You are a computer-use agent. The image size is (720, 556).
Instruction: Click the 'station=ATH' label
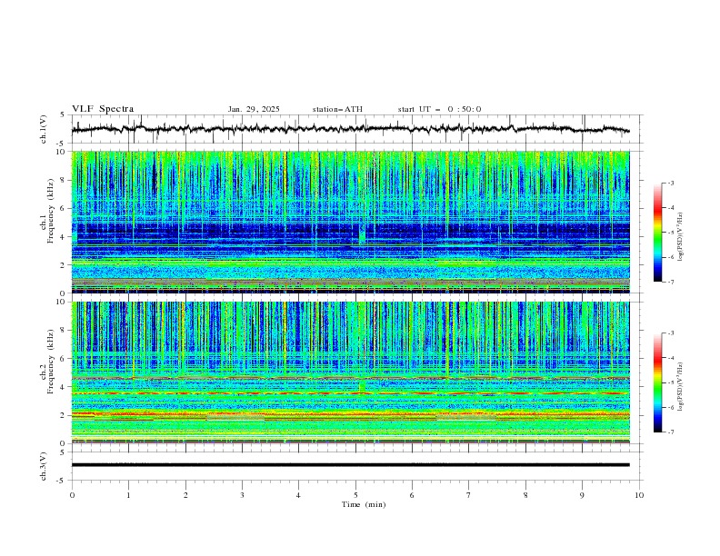pos(337,109)
